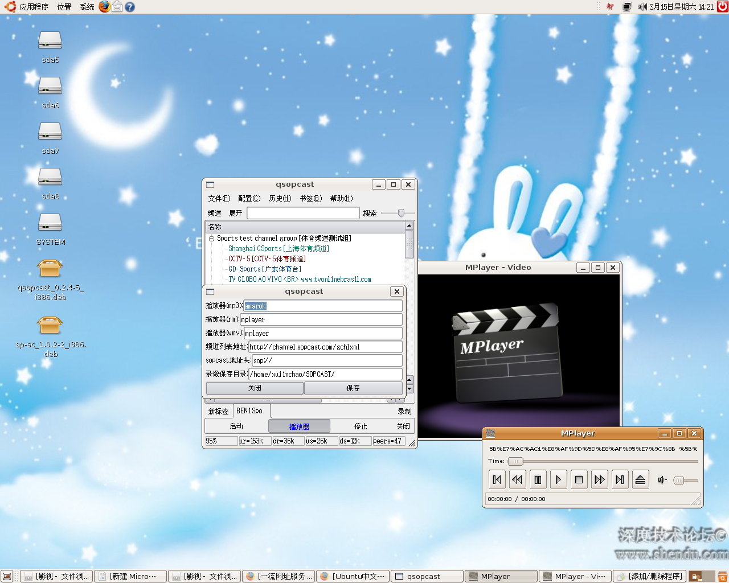Open the 历史(H) menu in qsopcast
729x583 pixels.
(x=280, y=198)
